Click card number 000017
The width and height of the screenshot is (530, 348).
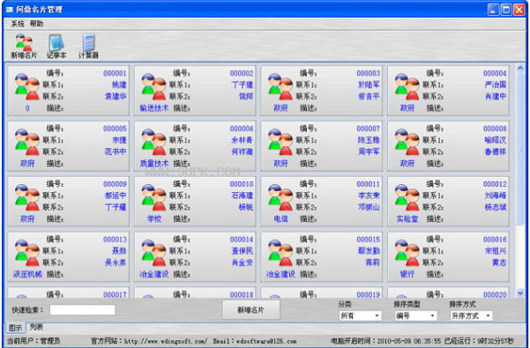[115, 294]
